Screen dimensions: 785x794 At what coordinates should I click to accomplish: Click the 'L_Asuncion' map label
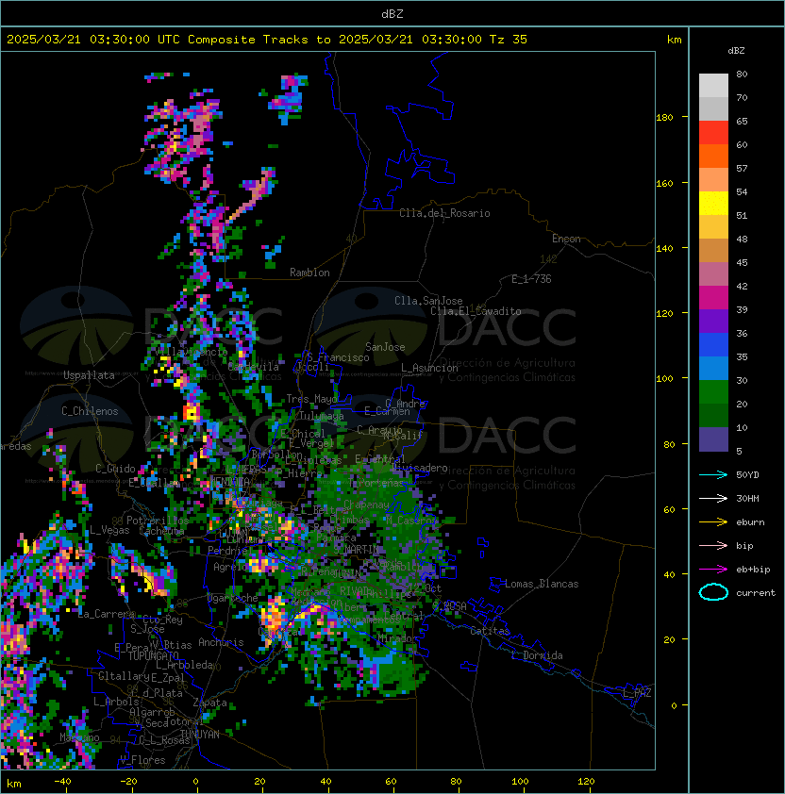[429, 368]
